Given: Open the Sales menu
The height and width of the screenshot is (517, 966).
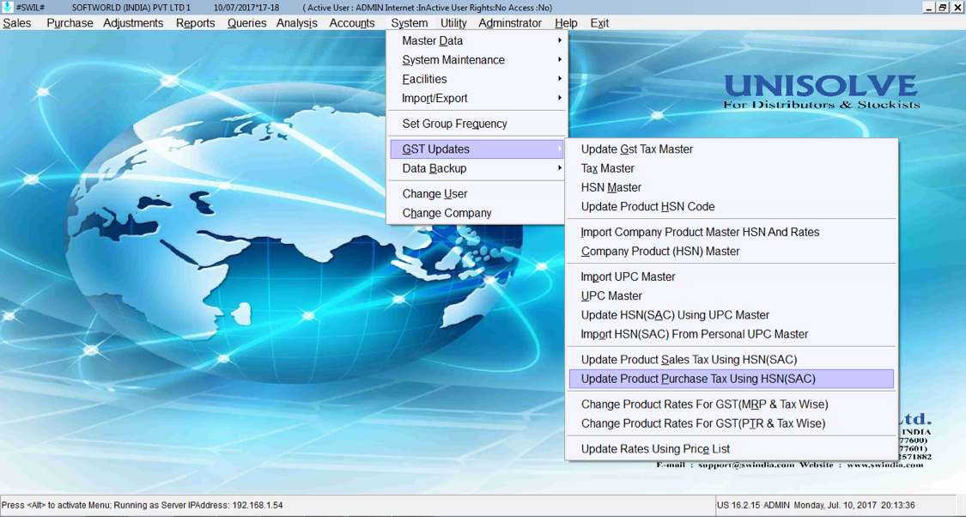Looking at the screenshot, I should pos(16,23).
